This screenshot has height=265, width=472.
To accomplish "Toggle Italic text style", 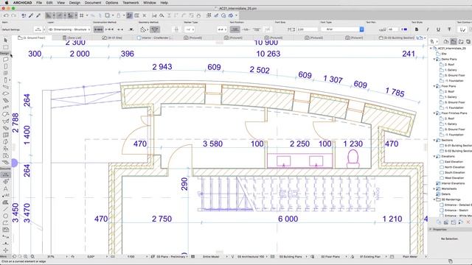I will 428,29.
